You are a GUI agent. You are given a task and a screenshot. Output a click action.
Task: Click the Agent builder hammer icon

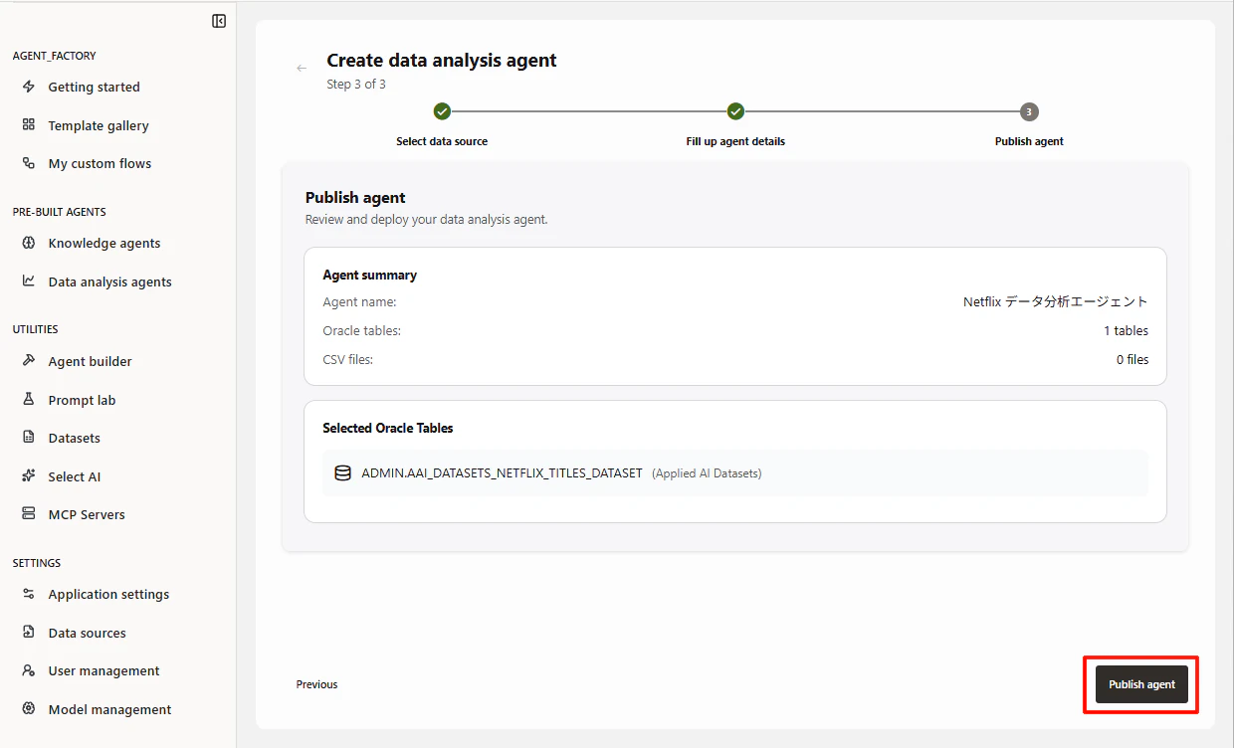(29, 361)
